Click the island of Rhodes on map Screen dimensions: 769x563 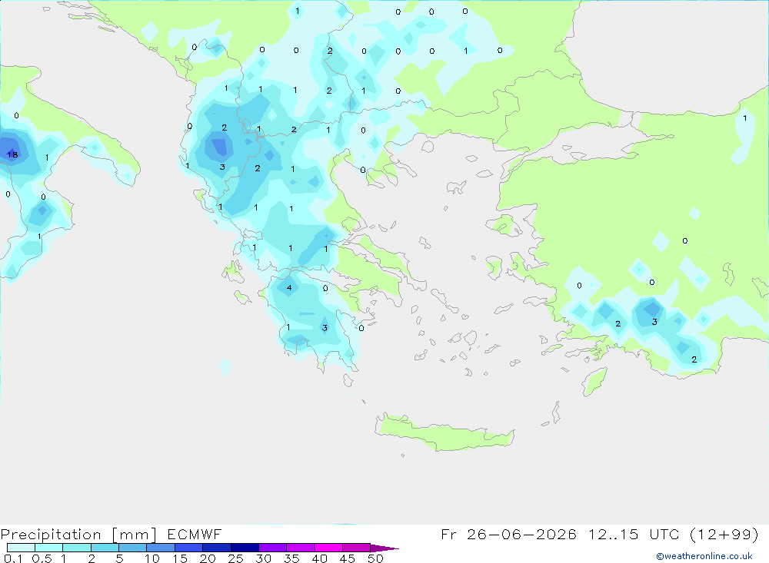pos(594,381)
